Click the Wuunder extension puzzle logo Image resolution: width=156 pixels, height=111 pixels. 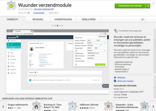tap(11, 6)
